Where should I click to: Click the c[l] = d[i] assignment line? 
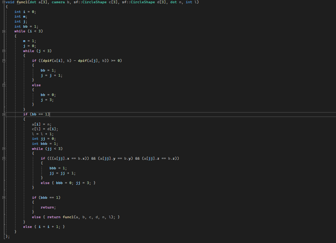click(45, 129)
